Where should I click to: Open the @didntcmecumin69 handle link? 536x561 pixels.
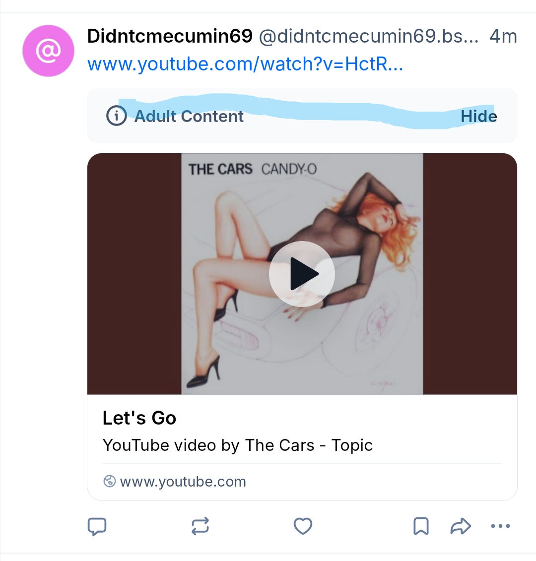point(367,36)
